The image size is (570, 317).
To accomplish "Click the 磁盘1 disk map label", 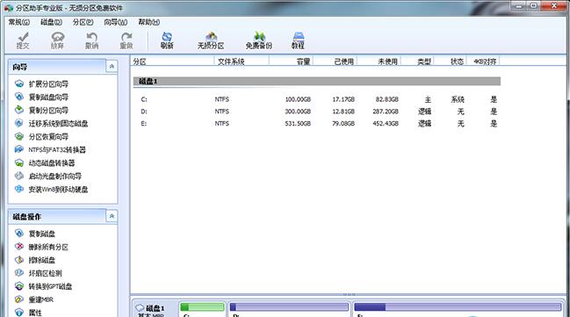I will click(155, 308).
